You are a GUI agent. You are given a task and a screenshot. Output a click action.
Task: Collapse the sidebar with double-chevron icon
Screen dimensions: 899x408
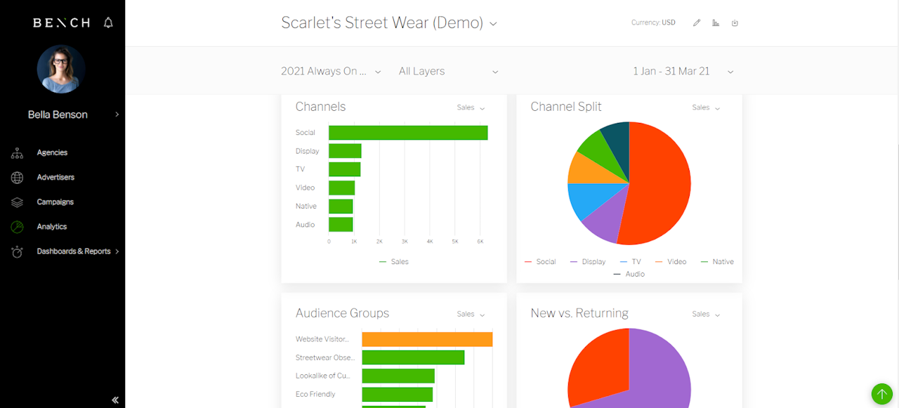[115, 400]
